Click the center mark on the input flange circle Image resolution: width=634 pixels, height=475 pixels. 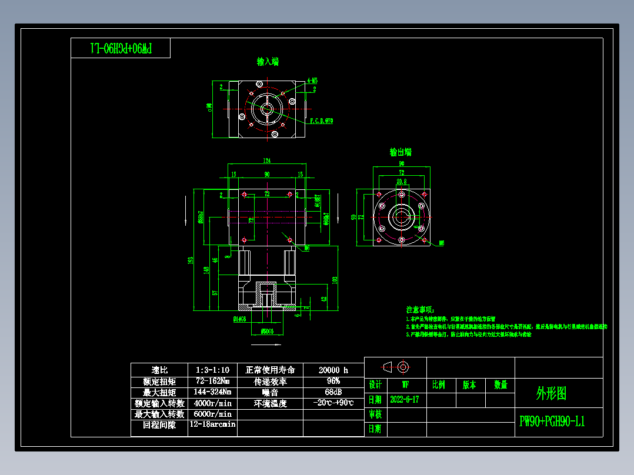click(x=268, y=109)
